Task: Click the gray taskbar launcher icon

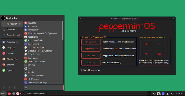Action: [x=14, y=93]
